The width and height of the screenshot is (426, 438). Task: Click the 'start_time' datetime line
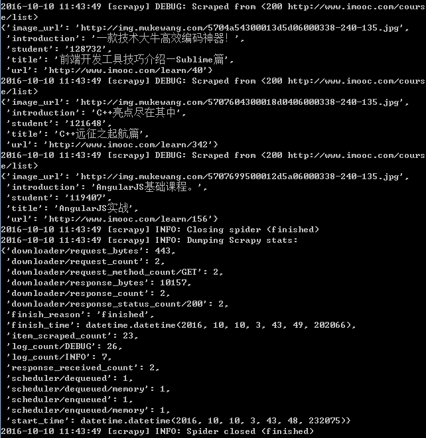coord(178,421)
